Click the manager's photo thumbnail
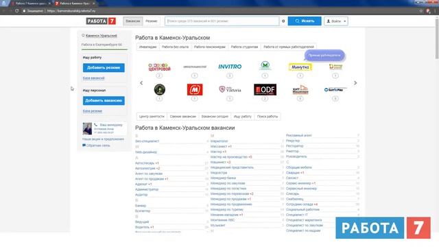 [87, 128]
